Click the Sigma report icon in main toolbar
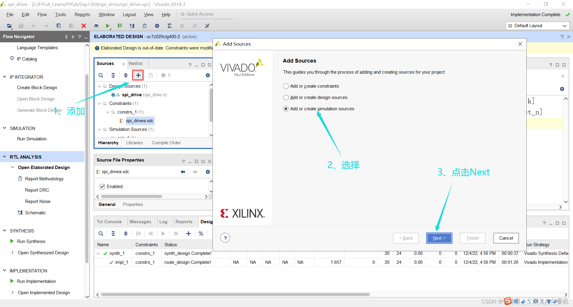Image resolution: width=573 pixels, height=307 pixels. [170, 26]
